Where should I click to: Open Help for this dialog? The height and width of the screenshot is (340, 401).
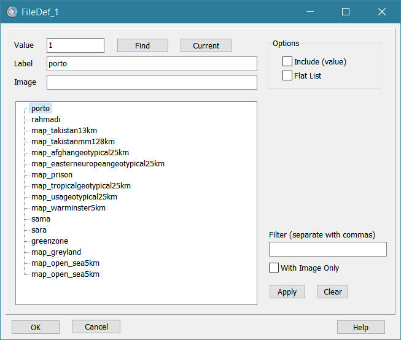tap(360, 327)
